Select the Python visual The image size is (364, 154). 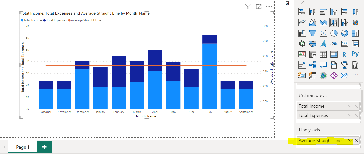355,54
